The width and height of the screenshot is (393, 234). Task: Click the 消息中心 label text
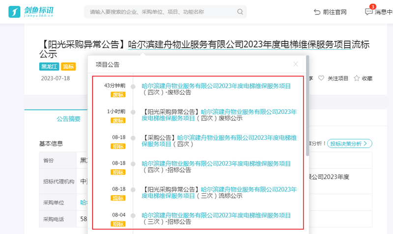(384, 12)
